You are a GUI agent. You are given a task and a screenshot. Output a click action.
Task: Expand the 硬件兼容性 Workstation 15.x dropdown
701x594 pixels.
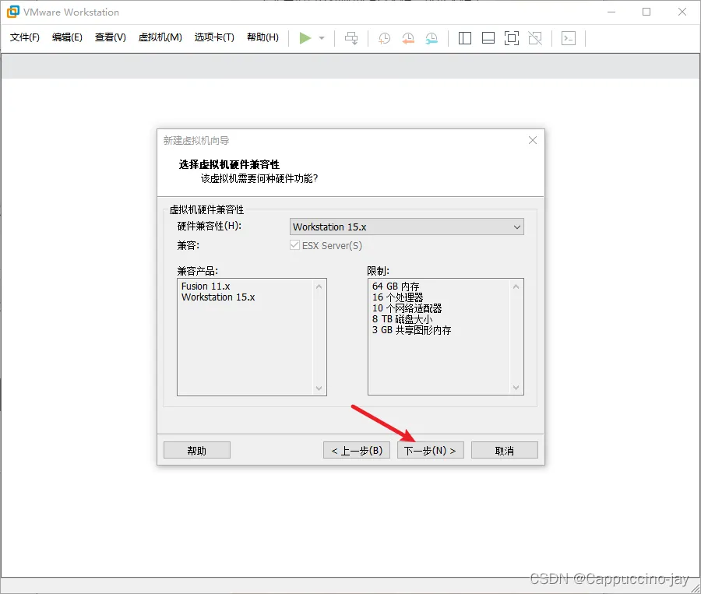click(407, 227)
